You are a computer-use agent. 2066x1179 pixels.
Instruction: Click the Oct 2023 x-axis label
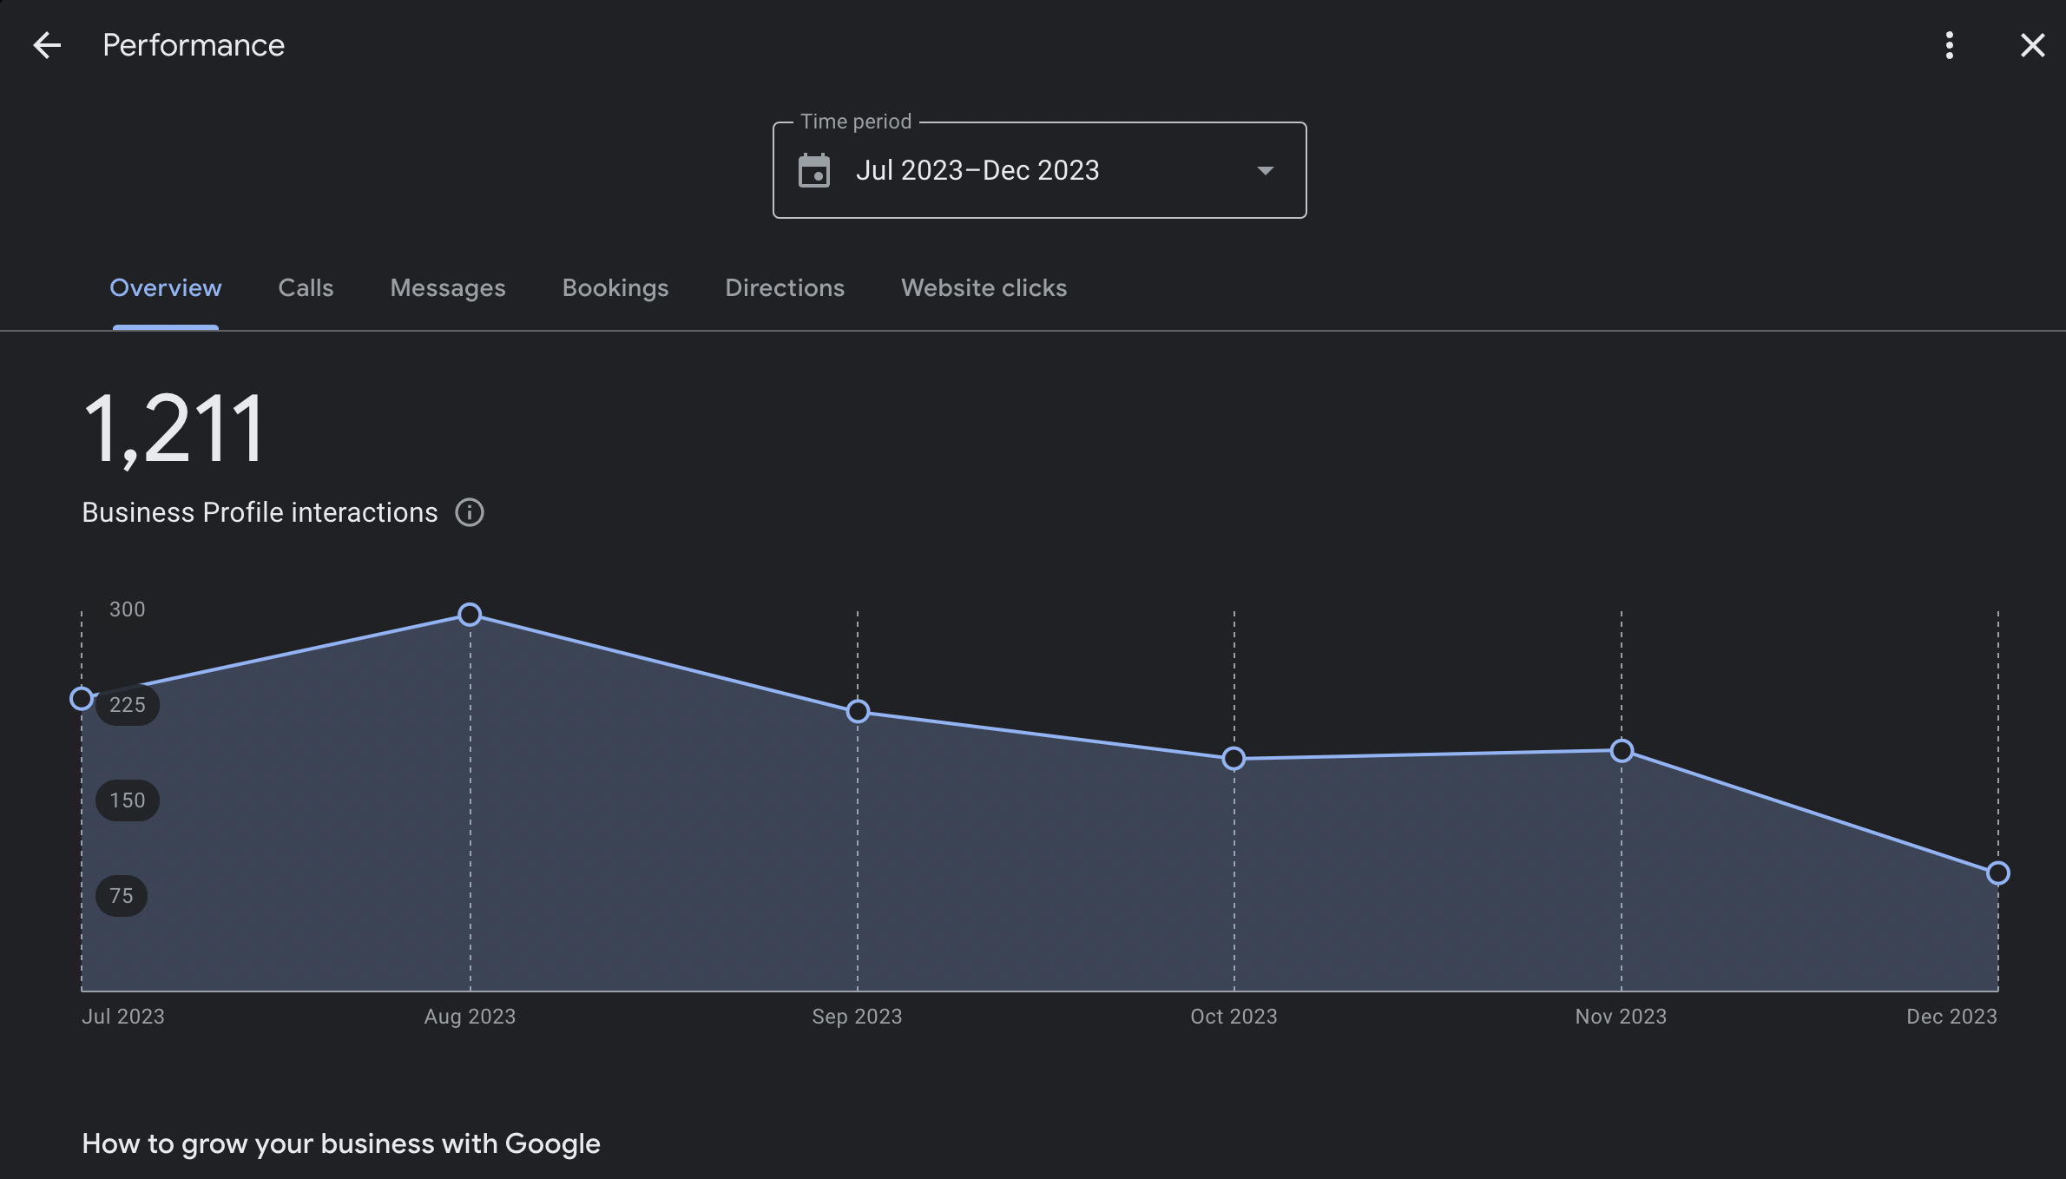coord(1234,1017)
